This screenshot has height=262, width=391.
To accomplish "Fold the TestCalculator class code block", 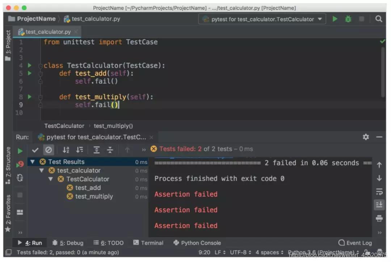I will click(x=41, y=66).
